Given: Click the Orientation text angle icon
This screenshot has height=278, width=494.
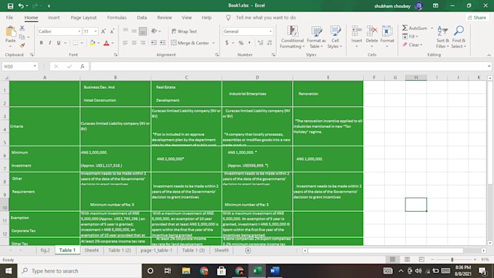Looking at the screenshot, I should (x=154, y=31).
